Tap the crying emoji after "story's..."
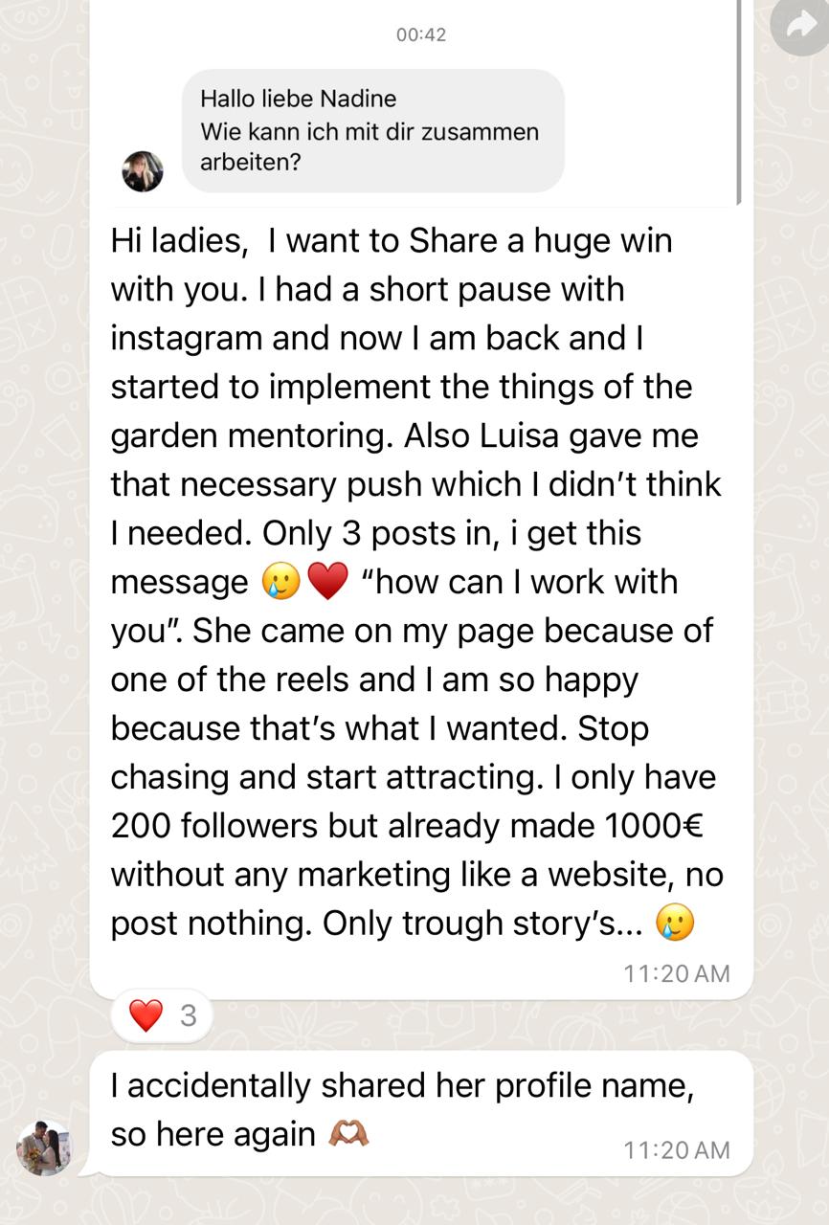Image resolution: width=829 pixels, height=1225 pixels. coord(675,923)
